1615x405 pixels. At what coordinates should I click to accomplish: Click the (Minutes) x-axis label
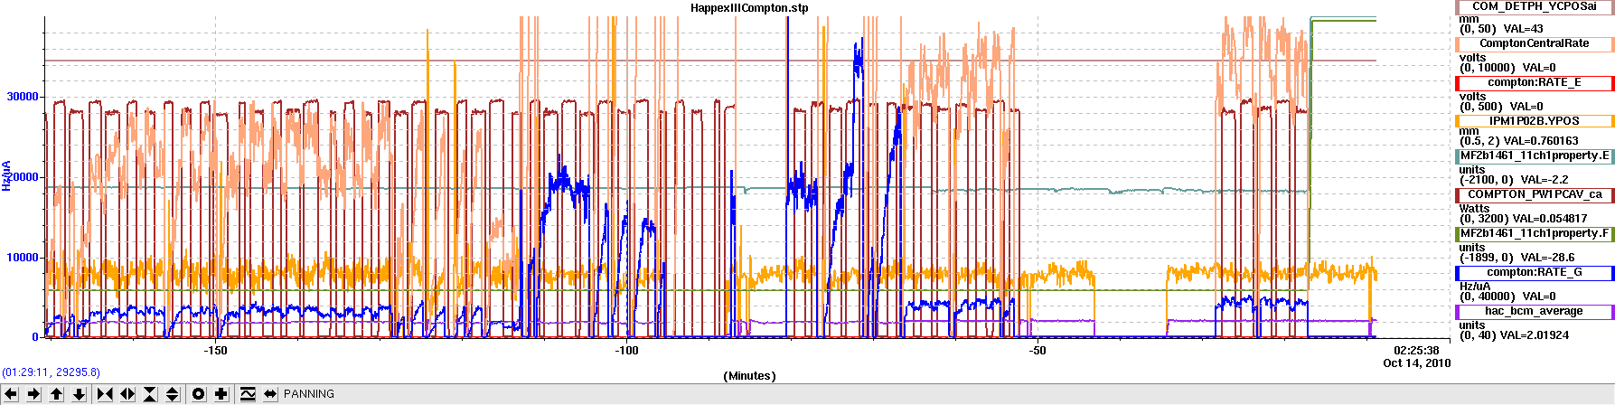click(x=749, y=376)
